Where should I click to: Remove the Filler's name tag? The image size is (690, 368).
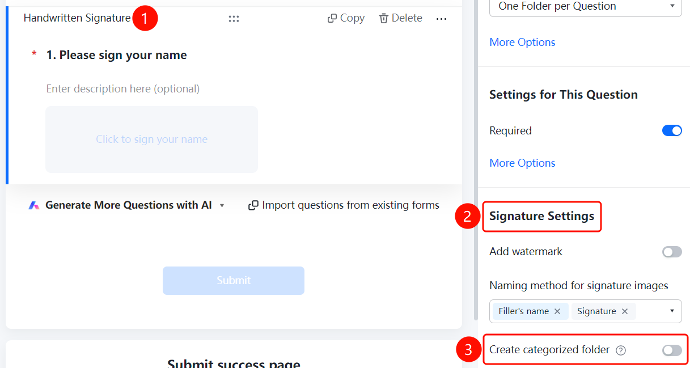click(557, 311)
